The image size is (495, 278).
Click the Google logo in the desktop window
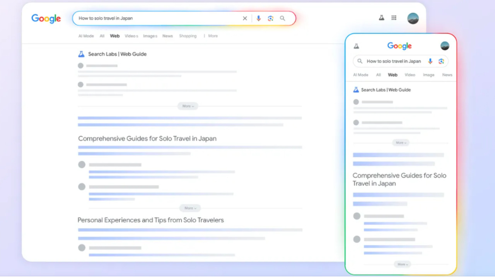(46, 19)
